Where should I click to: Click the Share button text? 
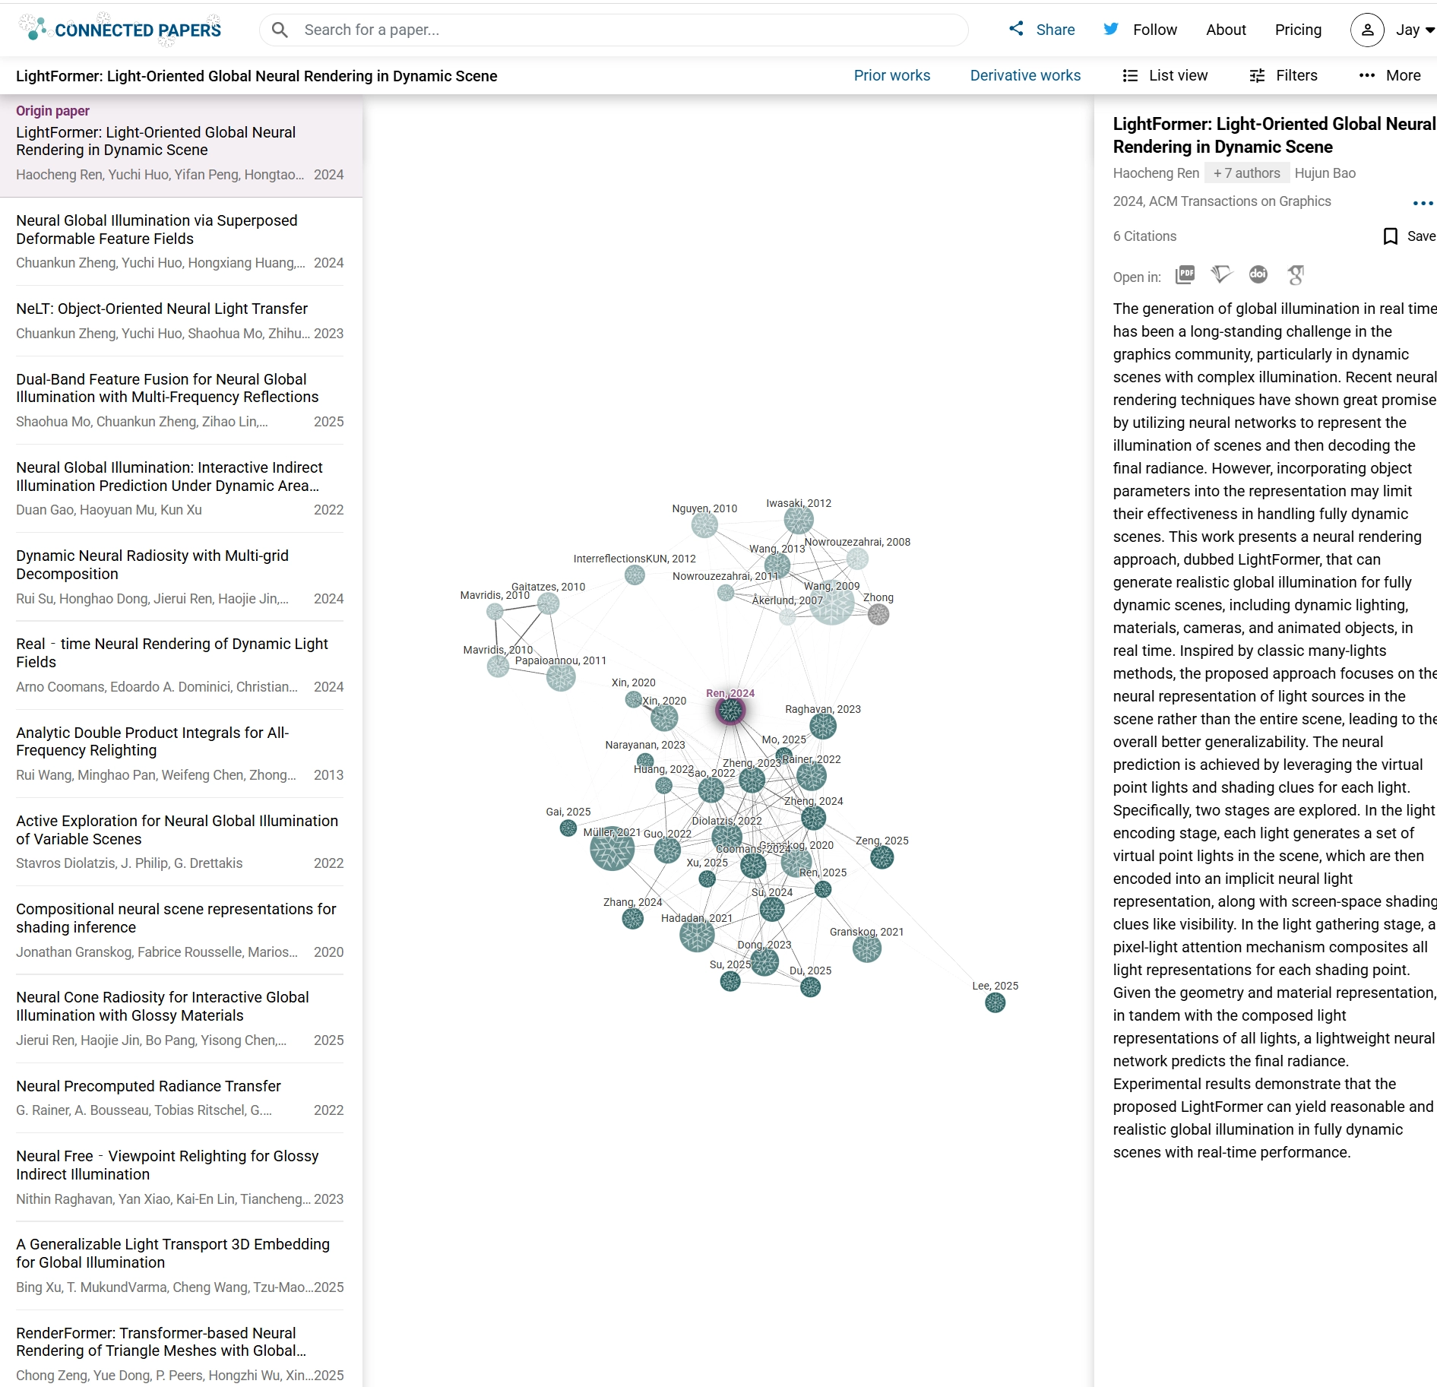coord(1056,30)
